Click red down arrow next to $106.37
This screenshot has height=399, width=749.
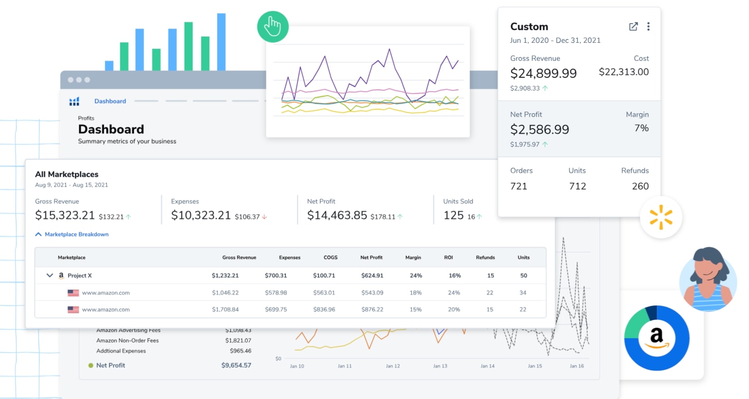click(265, 217)
